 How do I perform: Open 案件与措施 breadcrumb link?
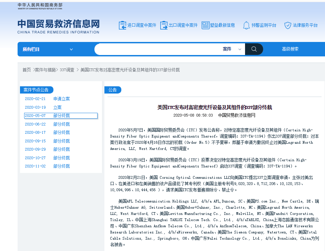coord(45,70)
